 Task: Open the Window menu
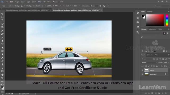point(56,2)
